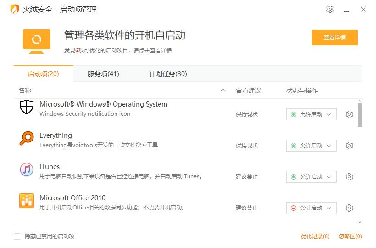
Task: Open gear settings for Everything row
Action: pos(349,146)
